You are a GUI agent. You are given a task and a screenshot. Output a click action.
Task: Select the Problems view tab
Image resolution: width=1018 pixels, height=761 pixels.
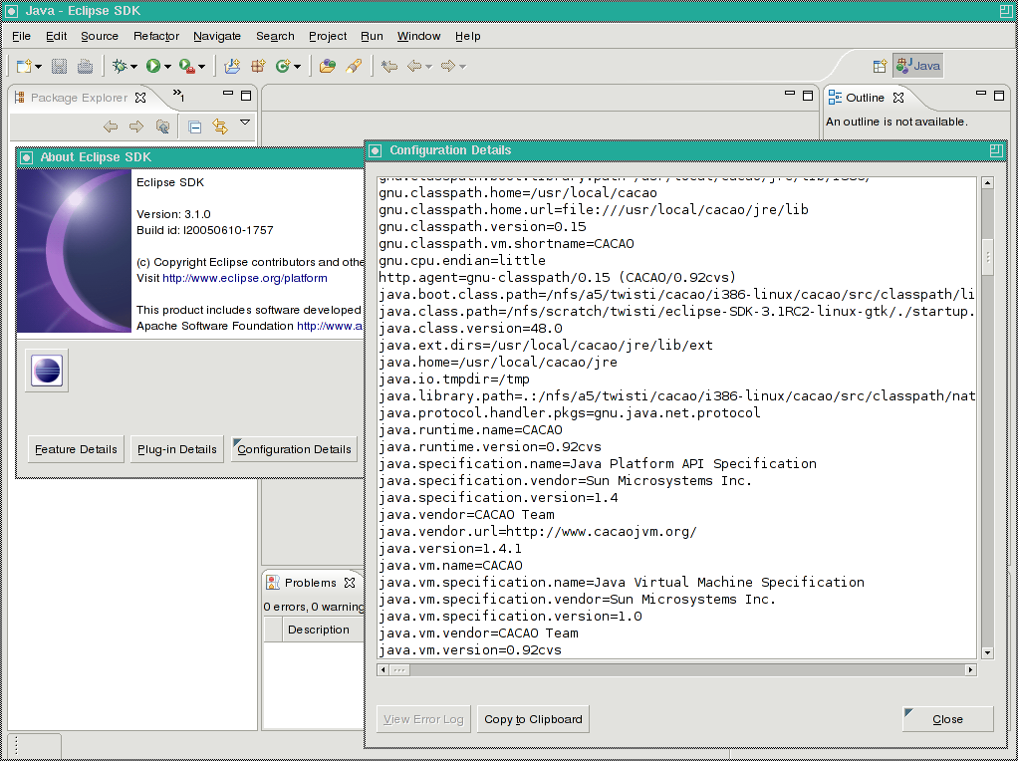coord(311,583)
